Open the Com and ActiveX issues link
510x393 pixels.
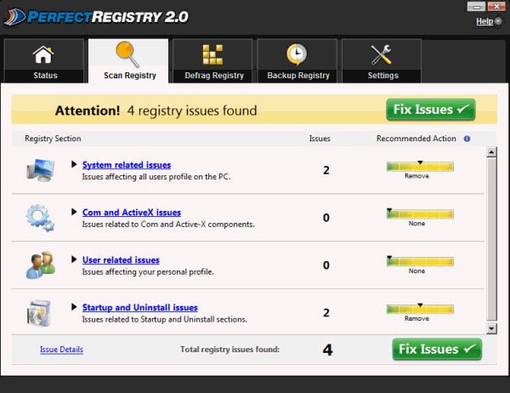(132, 213)
